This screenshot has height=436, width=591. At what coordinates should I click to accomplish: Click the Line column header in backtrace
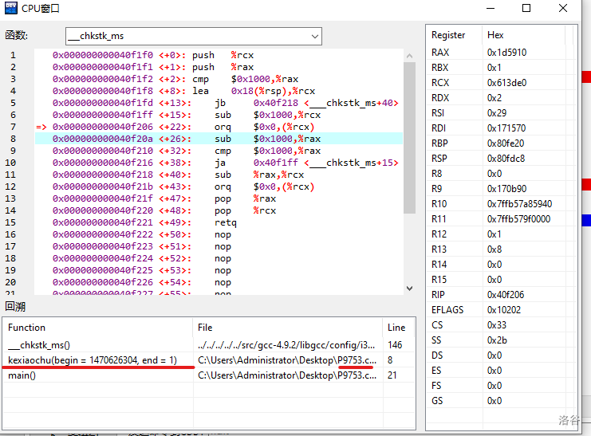point(396,328)
